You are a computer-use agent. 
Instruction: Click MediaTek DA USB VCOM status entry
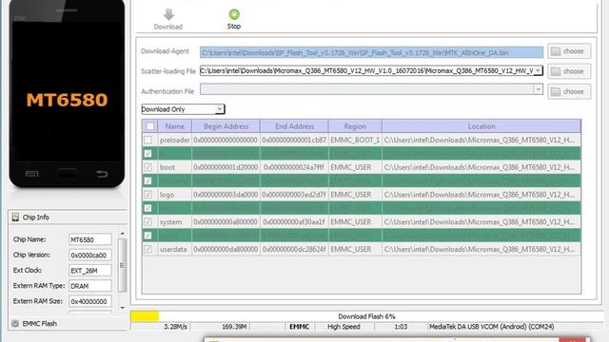[492, 327]
